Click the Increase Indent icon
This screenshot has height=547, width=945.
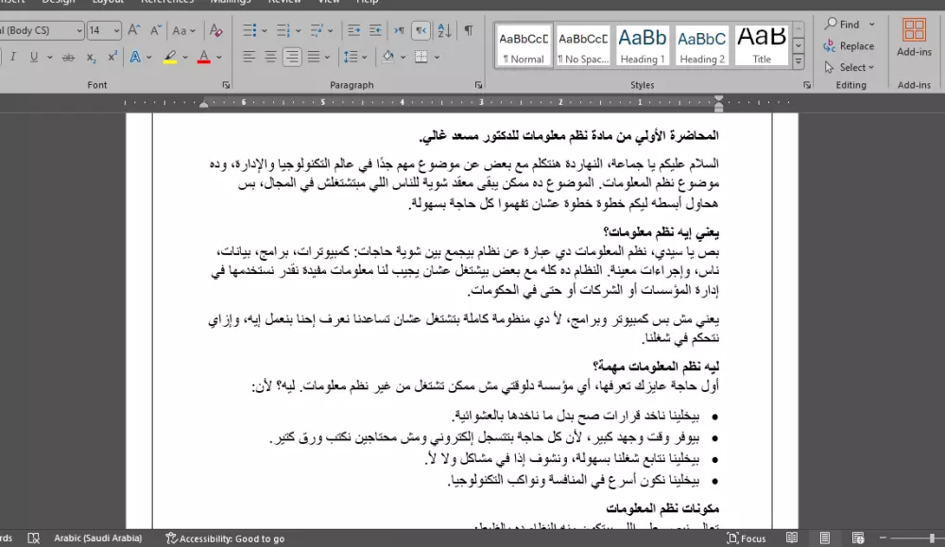click(x=352, y=31)
